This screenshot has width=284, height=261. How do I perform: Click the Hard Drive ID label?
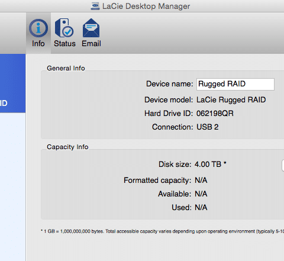pyautogui.click(x=169, y=114)
